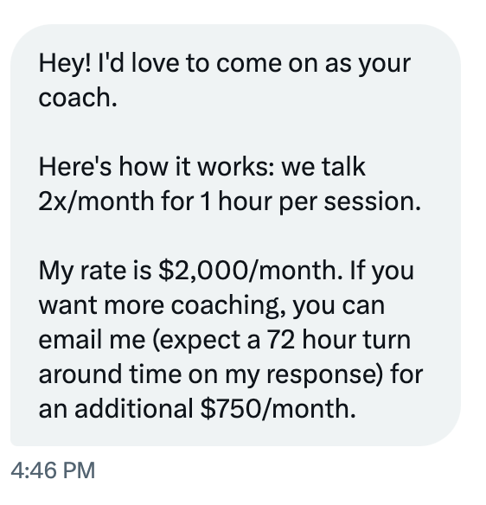The height and width of the screenshot is (505, 486).
Task: Click the "we talk" words
Action: 323,167
